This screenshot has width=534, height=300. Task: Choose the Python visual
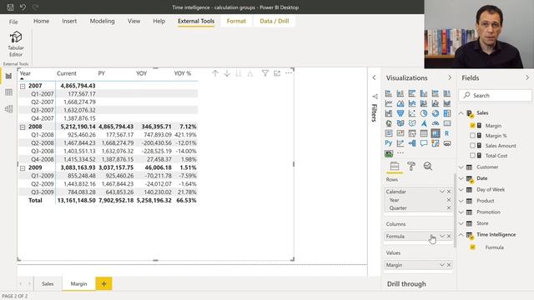click(389, 143)
